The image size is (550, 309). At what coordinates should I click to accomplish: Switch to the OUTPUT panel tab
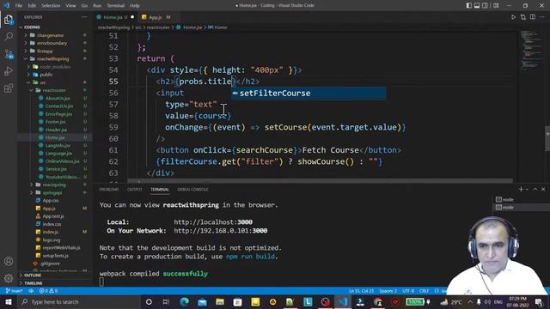[x=135, y=189]
